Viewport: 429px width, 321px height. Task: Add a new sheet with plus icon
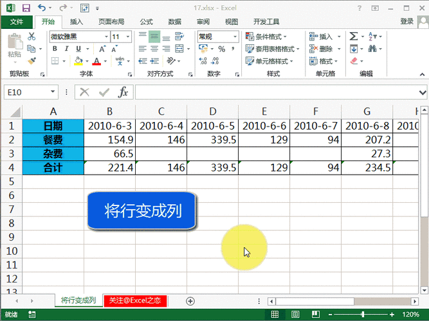coord(190,301)
